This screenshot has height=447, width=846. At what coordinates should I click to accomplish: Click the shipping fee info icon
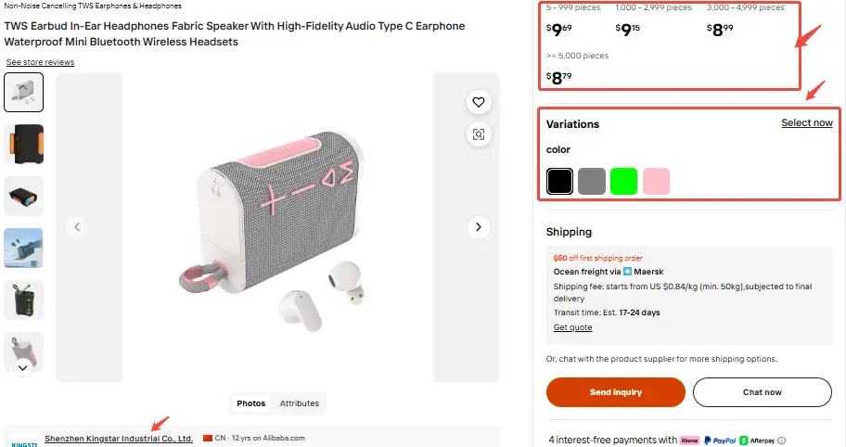click(781, 441)
